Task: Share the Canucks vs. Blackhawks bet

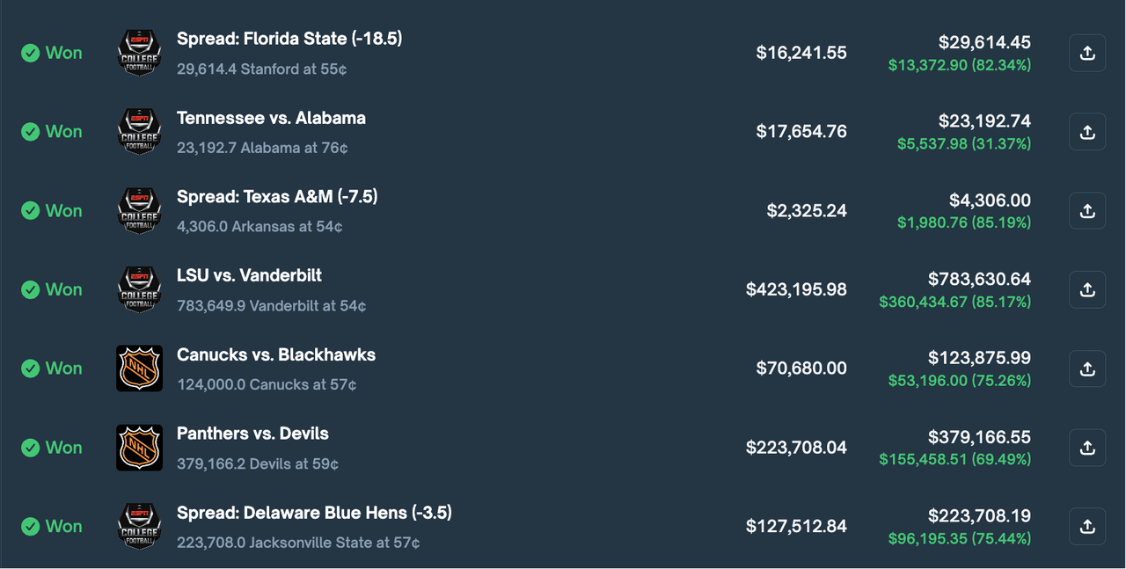Action: pos(1087,368)
